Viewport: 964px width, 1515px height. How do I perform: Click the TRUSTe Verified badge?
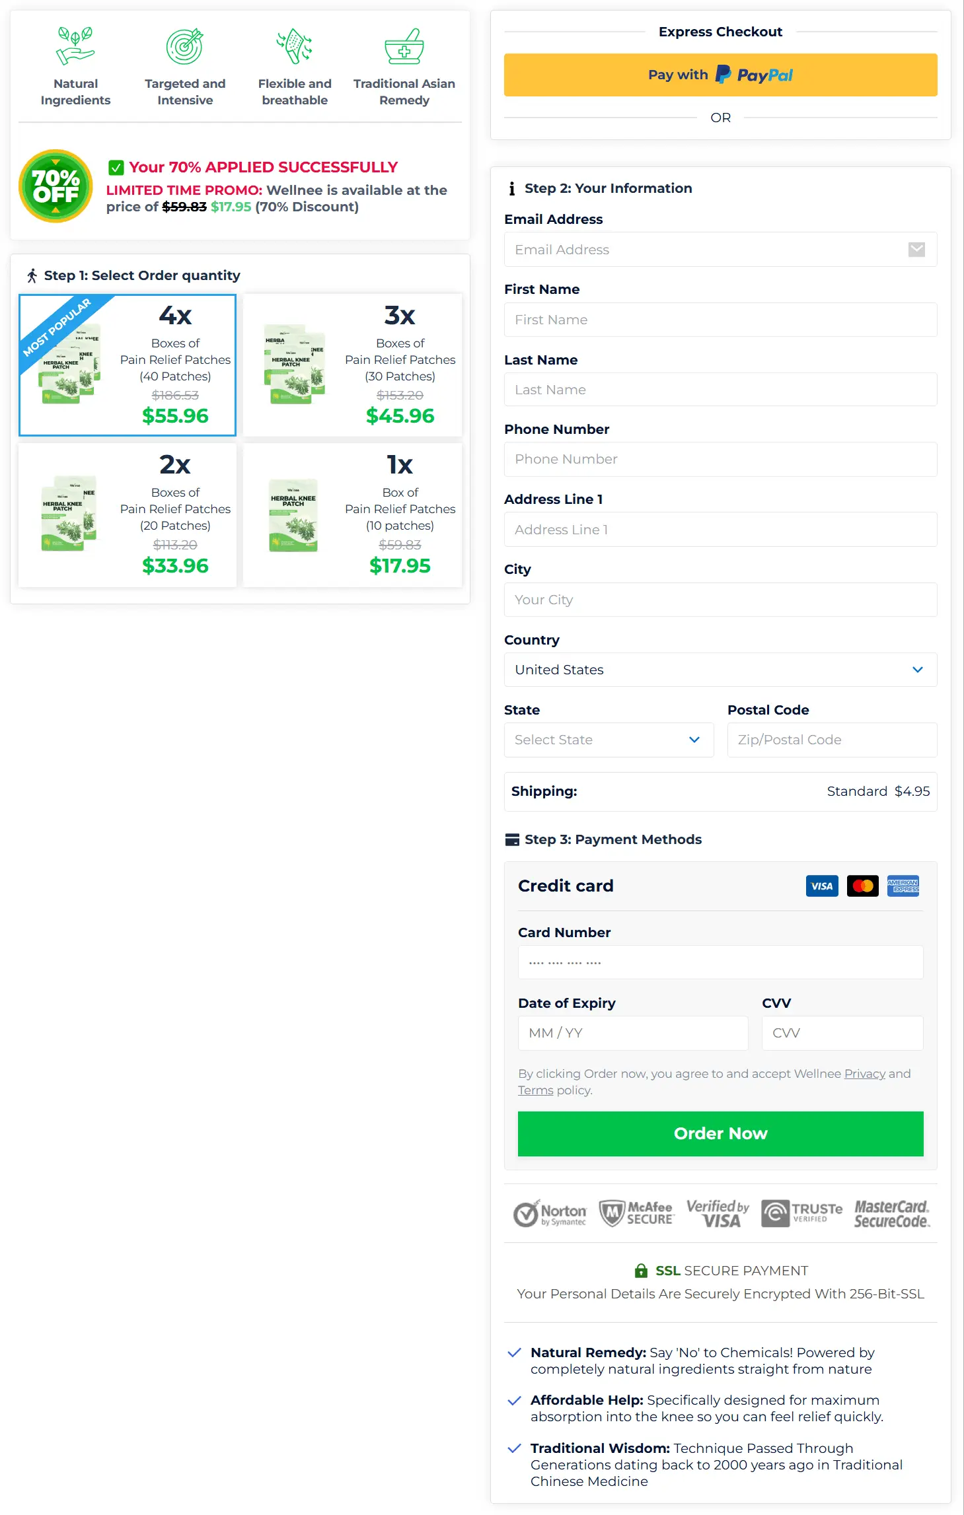click(802, 1214)
